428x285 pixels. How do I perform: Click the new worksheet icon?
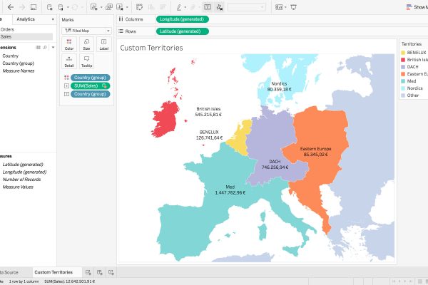click(x=88, y=272)
